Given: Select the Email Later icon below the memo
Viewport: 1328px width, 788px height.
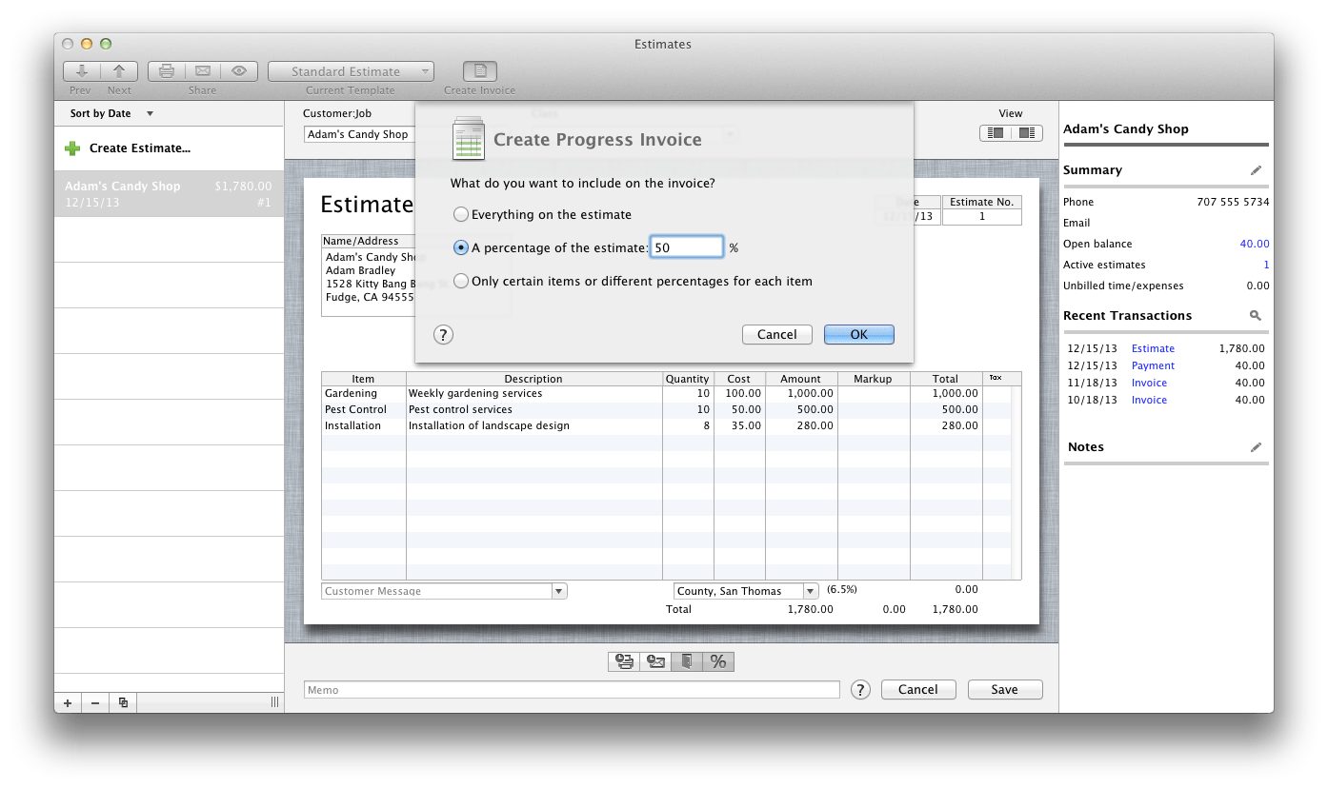Looking at the screenshot, I should pos(655,660).
